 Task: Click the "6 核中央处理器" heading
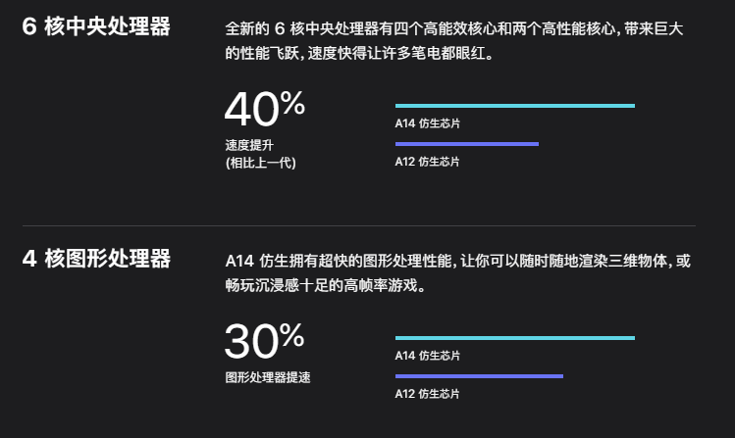click(96, 26)
